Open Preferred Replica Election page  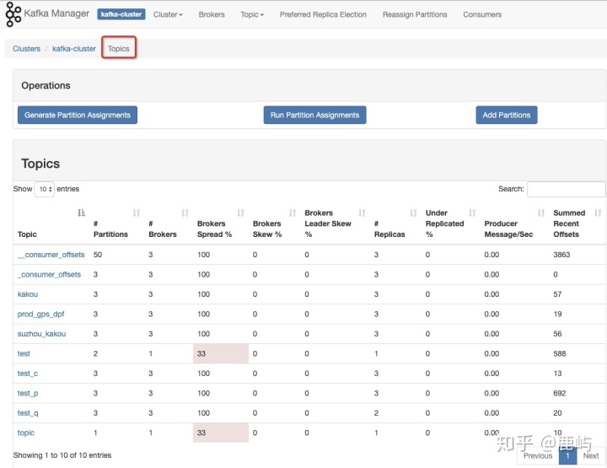323,14
